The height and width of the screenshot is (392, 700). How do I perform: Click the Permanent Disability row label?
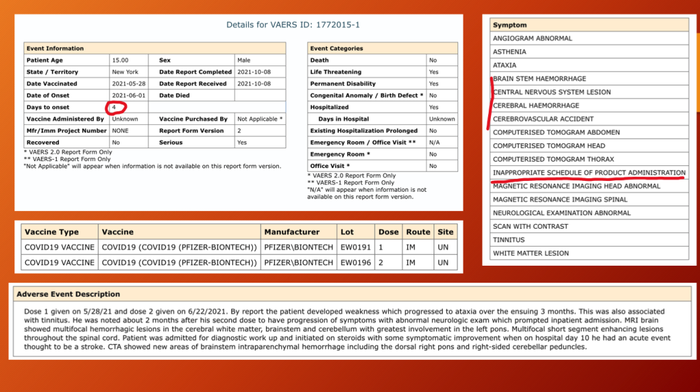point(342,83)
